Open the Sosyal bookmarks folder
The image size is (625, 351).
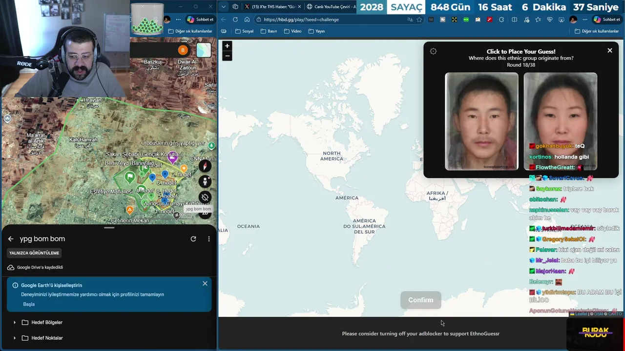pyautogui.click(x=244, y=31)
